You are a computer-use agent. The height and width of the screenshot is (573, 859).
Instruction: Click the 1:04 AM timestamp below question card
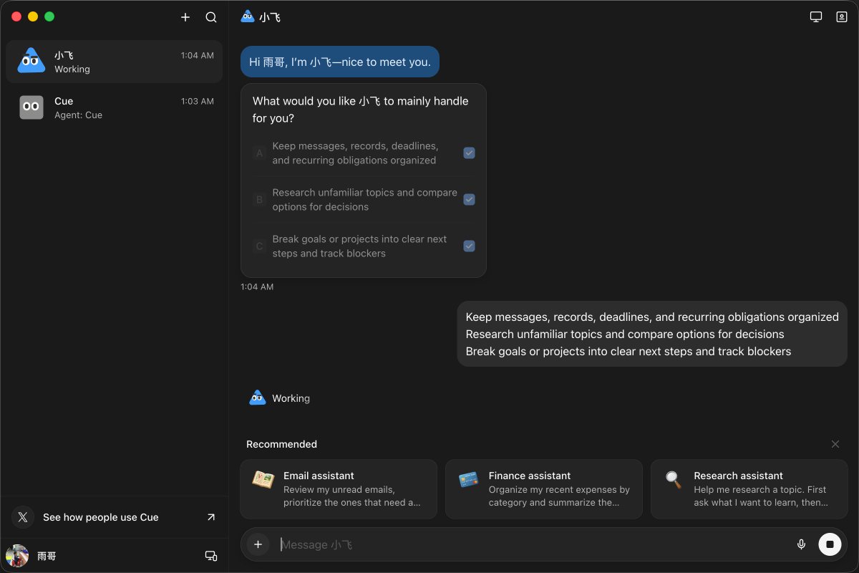(x=257, y=286)
